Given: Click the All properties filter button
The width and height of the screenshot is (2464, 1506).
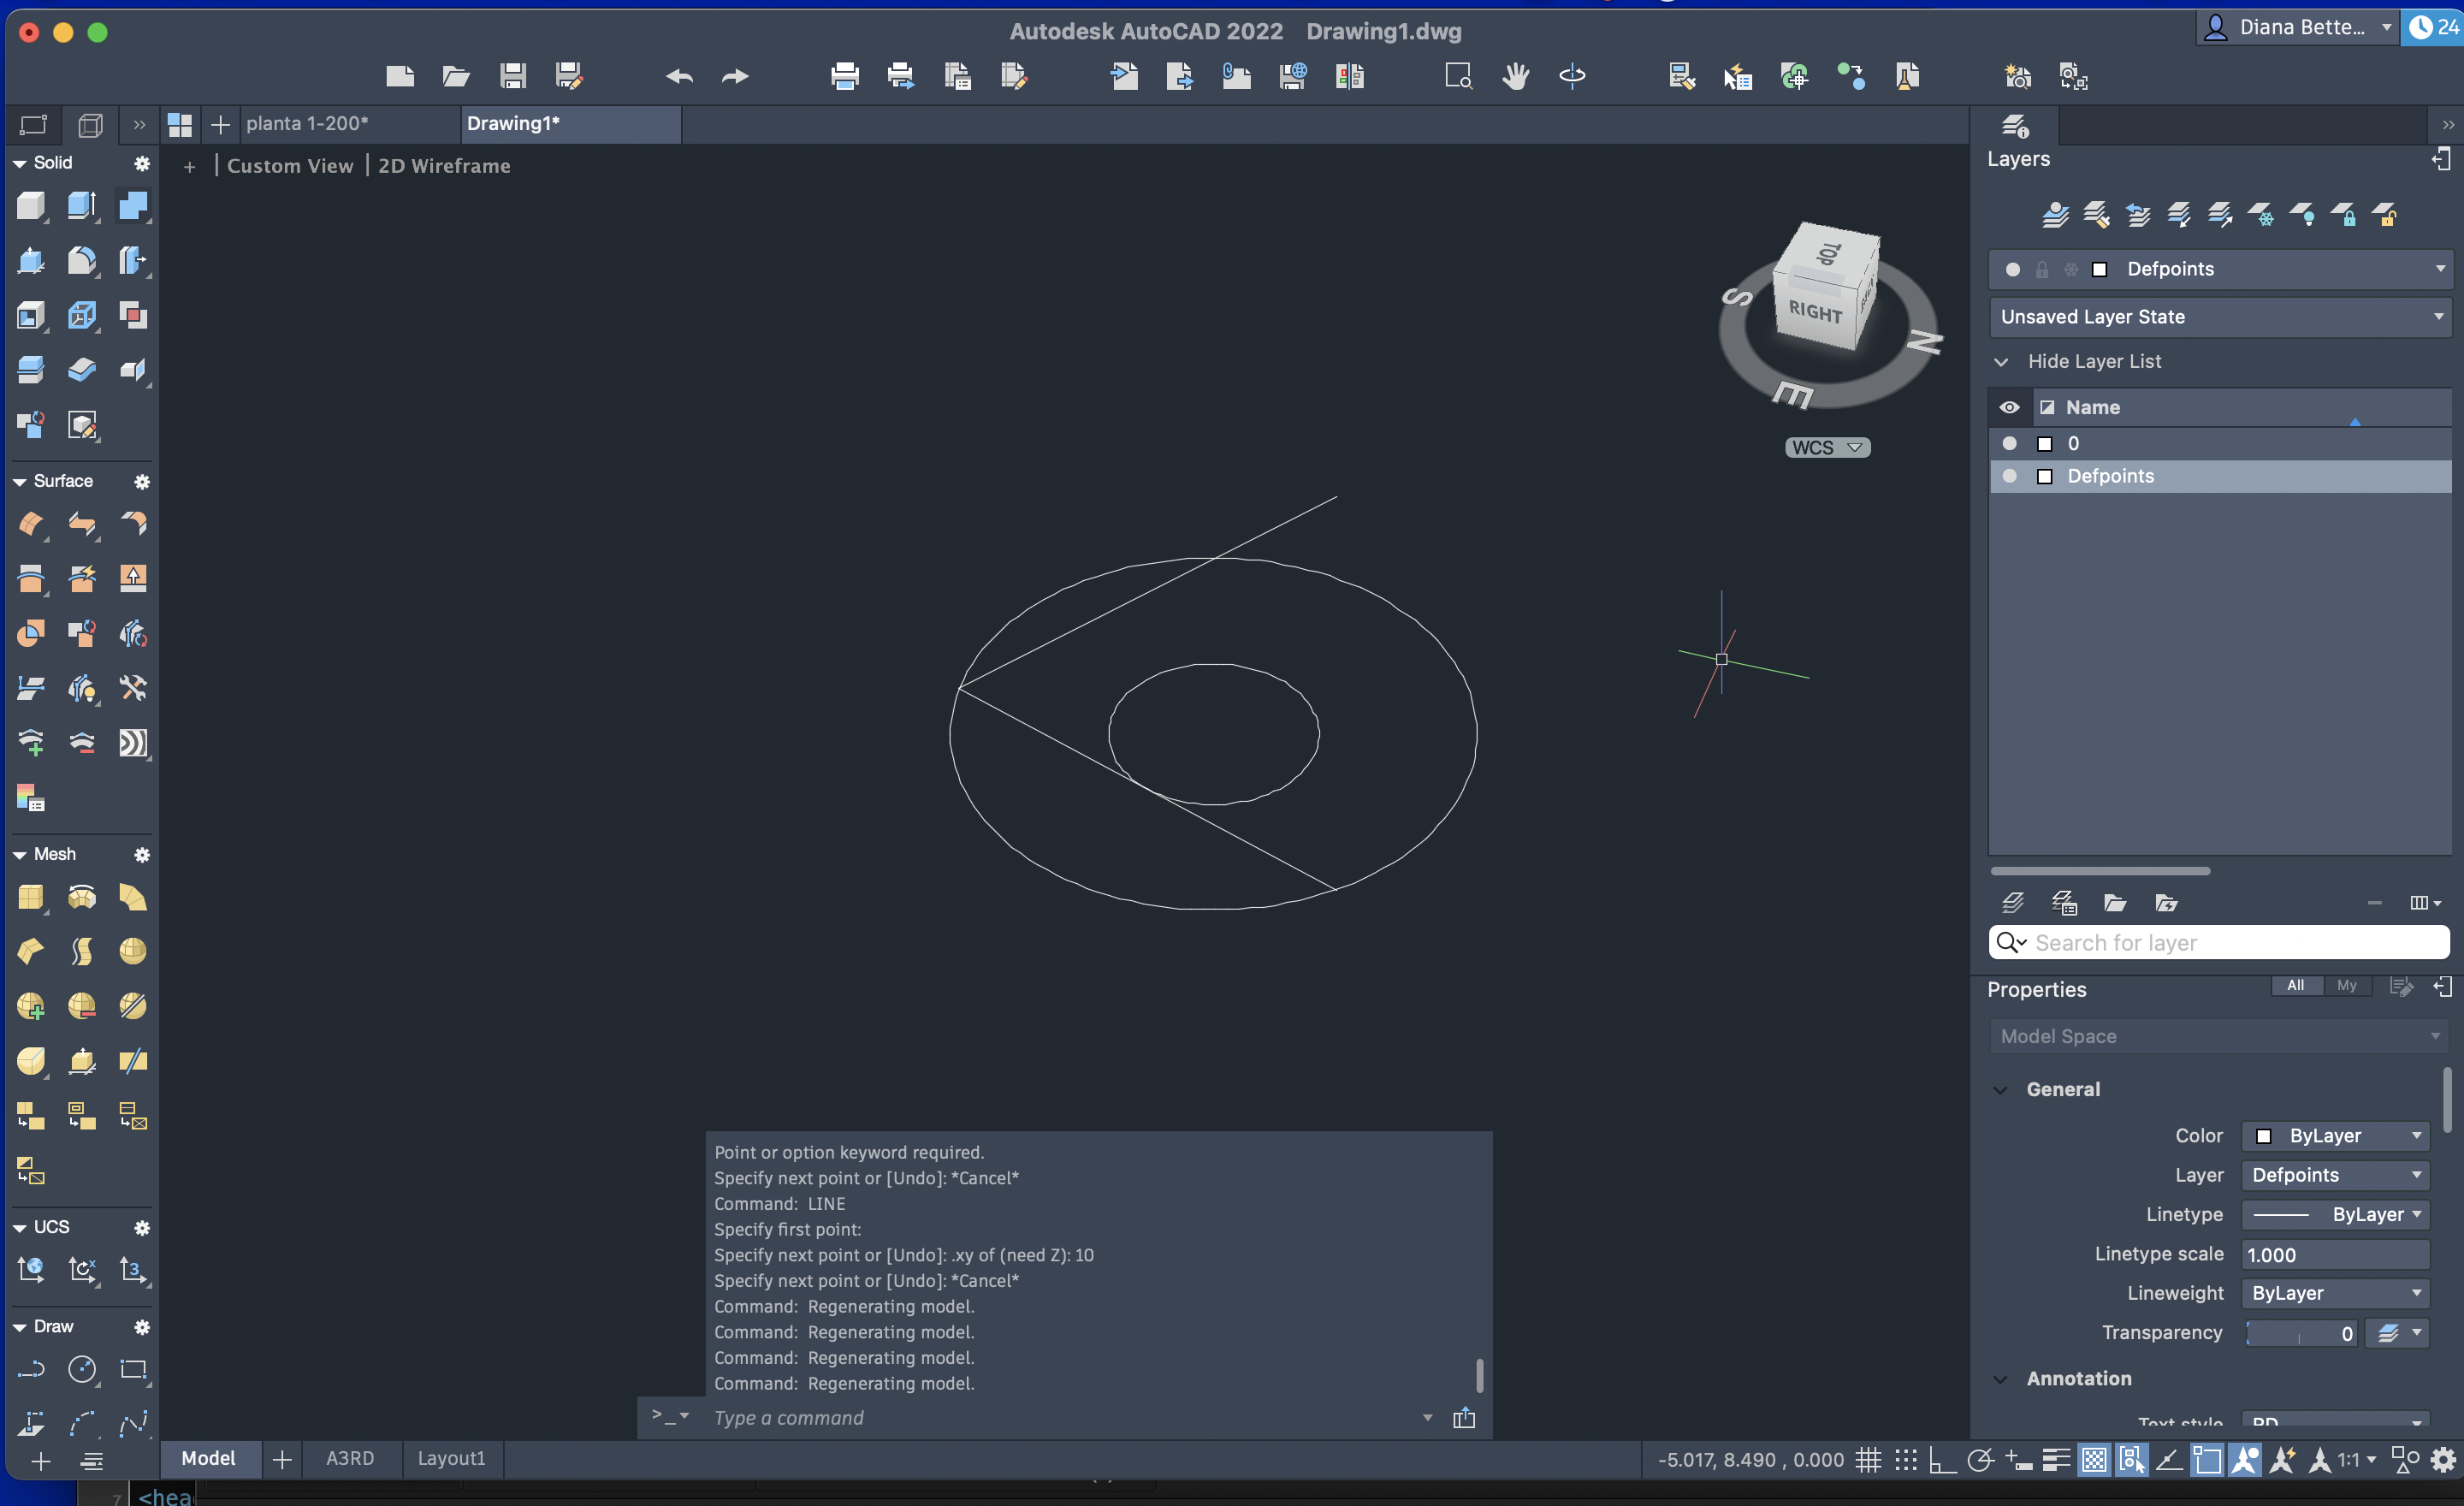Looking at the screenshot, I should (x=2295, y=985).
